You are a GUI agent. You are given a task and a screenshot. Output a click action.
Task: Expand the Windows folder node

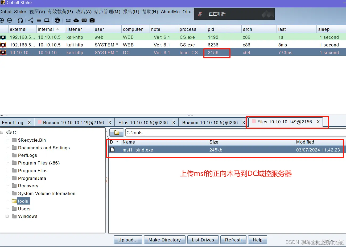(7, 216)
